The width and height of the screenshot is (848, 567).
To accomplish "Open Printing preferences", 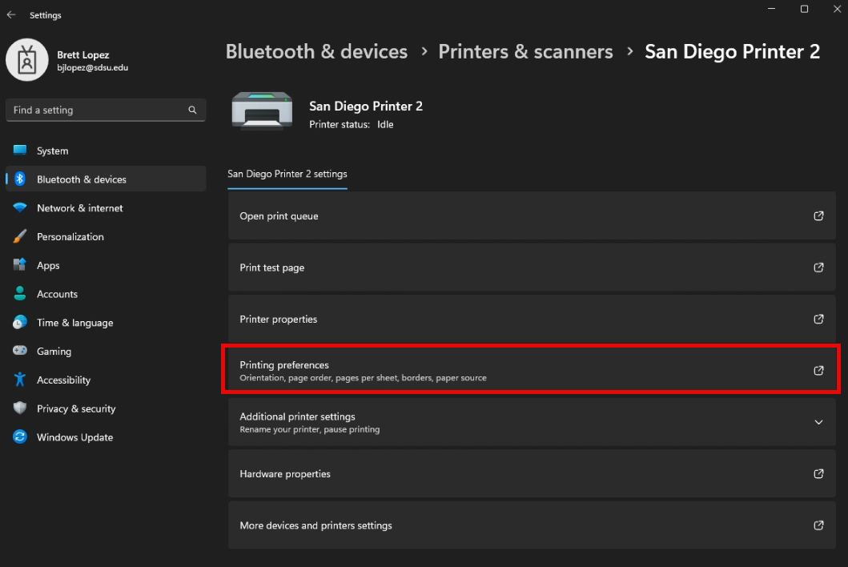I will (x=532, y=370).
